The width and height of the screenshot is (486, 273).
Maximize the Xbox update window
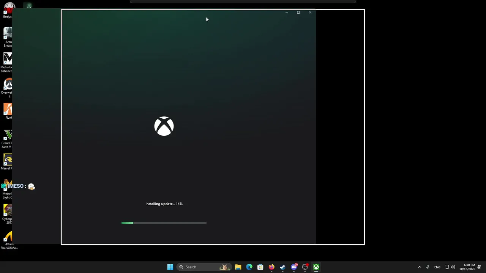[x=298, y=13]
